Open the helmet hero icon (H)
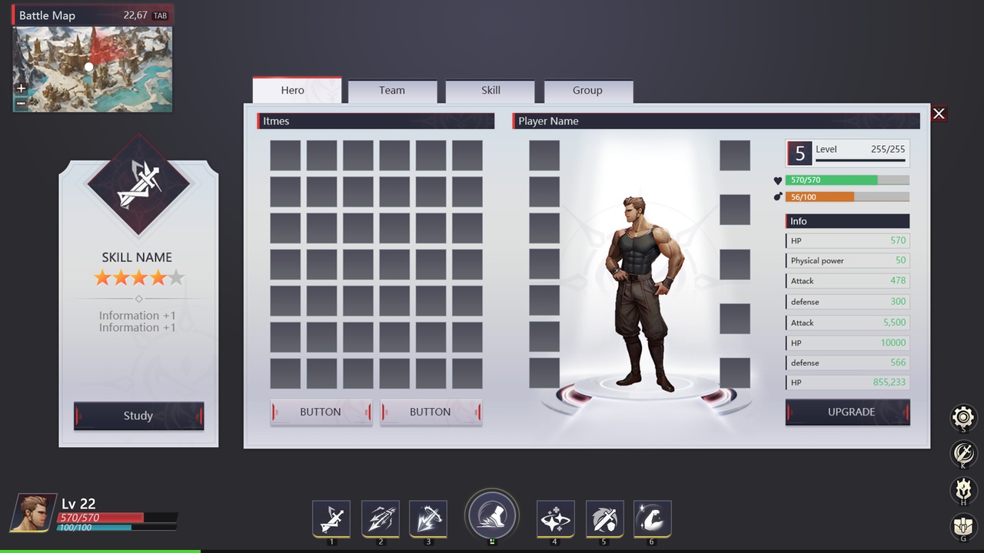 point(963,490)
